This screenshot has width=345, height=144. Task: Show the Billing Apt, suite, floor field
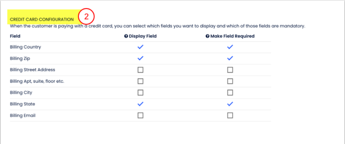point(140,81)
